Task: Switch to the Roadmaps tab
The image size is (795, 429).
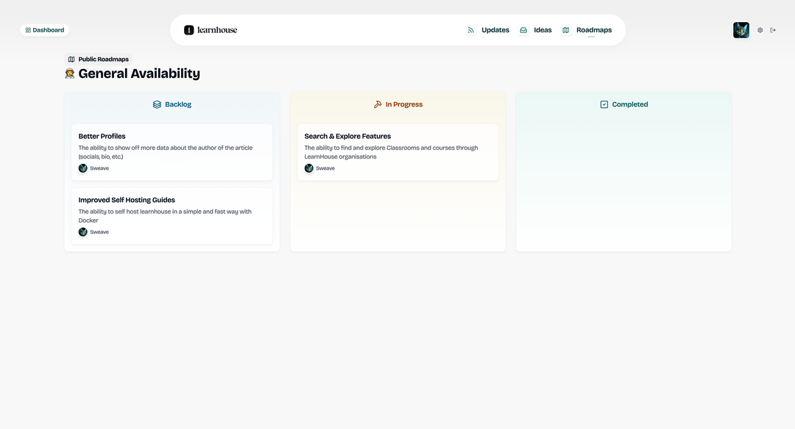Action: tap(593, 30)
